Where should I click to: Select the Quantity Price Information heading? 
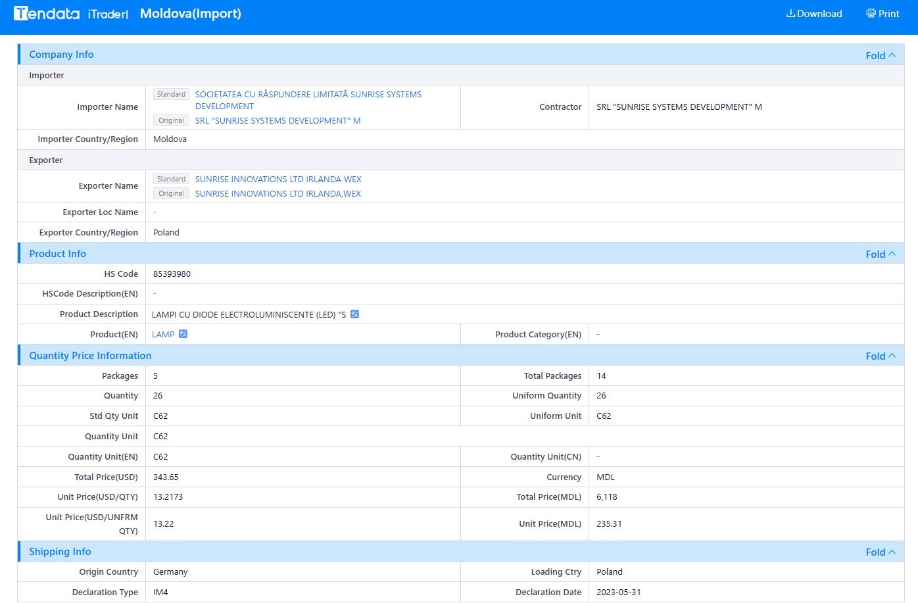pos(90,356)
